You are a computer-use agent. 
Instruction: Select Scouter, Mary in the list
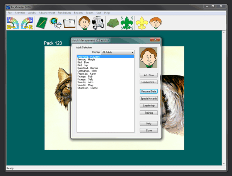coord(106,85)
